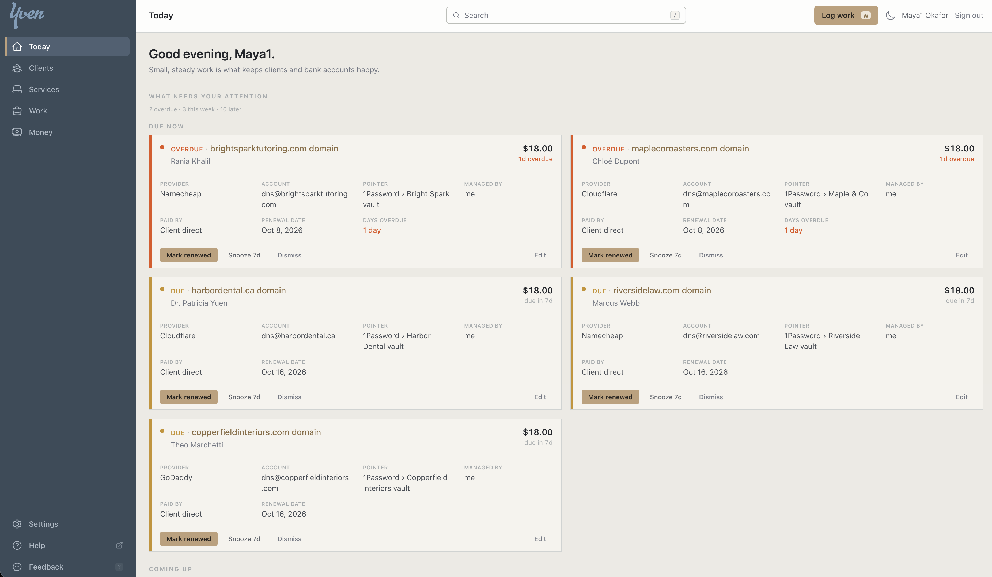Viewport: 992px width, 577px height.
Task: Click the Feedback chat bubble icon
Action: (17, 567)
